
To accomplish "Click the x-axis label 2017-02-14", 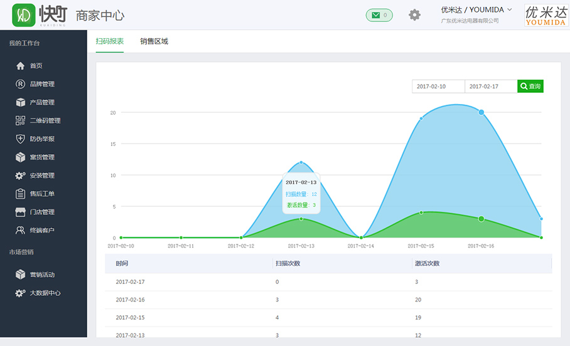I will tap(360, 246).
